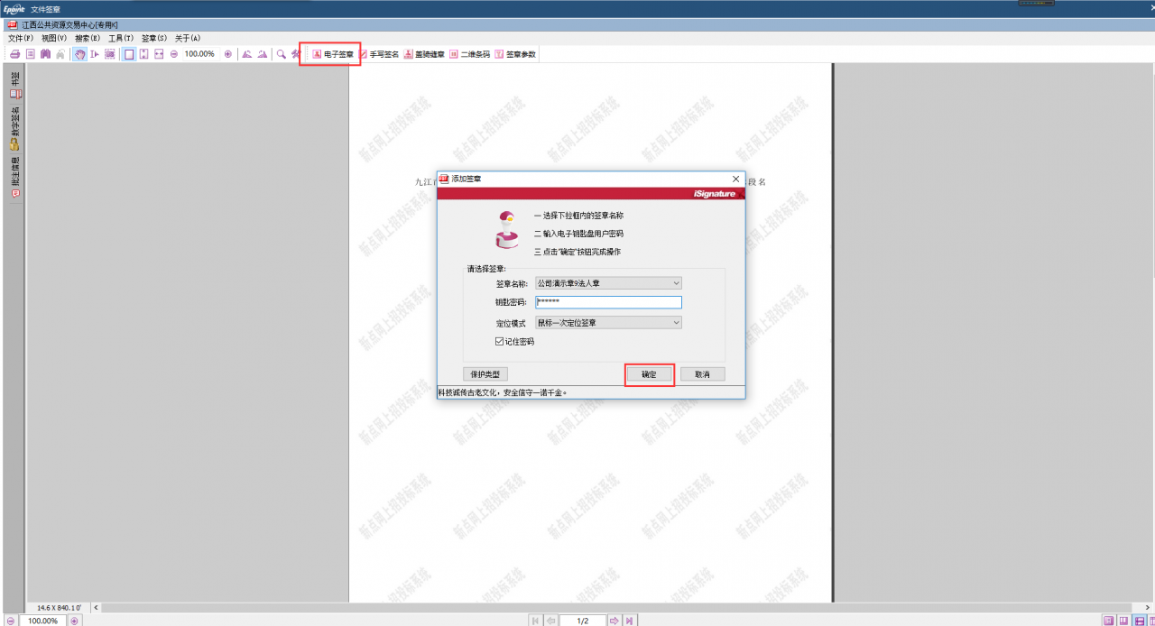Open the 签章(S) menu
This screenshot has width=1155, height=626.
[154, 39]
